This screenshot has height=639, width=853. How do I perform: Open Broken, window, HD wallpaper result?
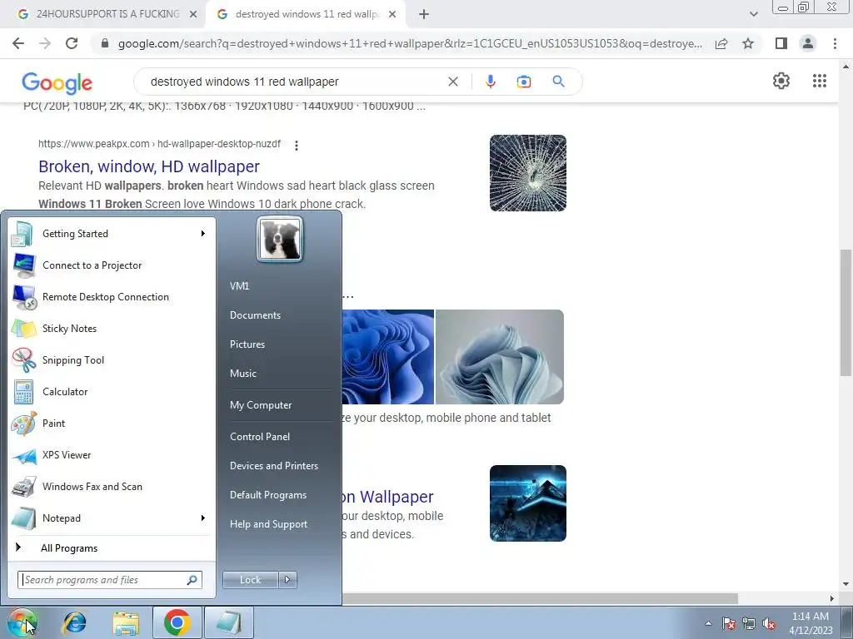[149, 166]
